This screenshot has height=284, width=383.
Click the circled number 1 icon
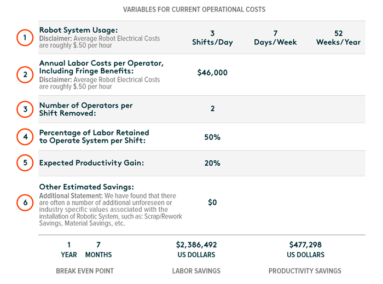coord(24,38)
